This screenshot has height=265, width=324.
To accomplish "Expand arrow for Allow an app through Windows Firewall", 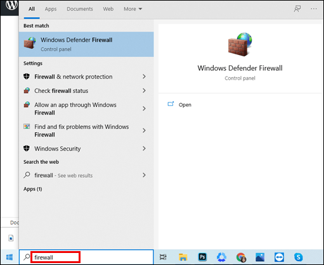I will tap(144, 109).
